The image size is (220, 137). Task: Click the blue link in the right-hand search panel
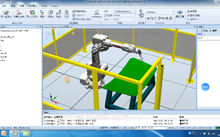point(201,34)
